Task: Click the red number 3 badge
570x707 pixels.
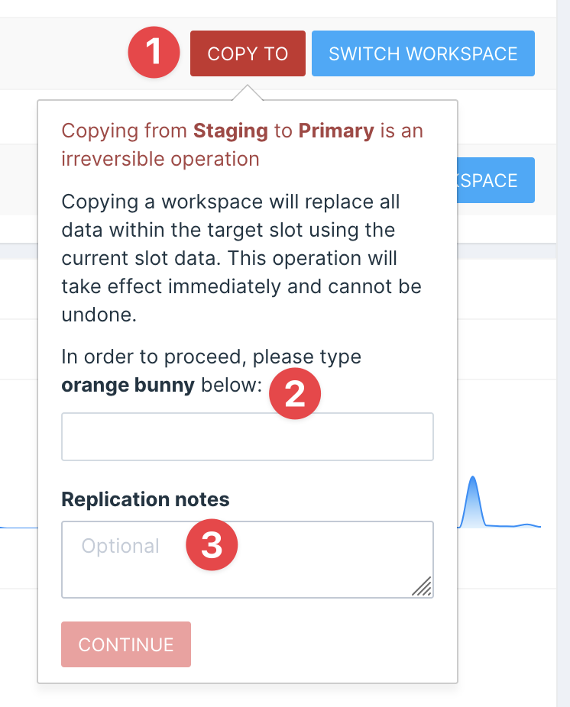Action: click(212, 544)
